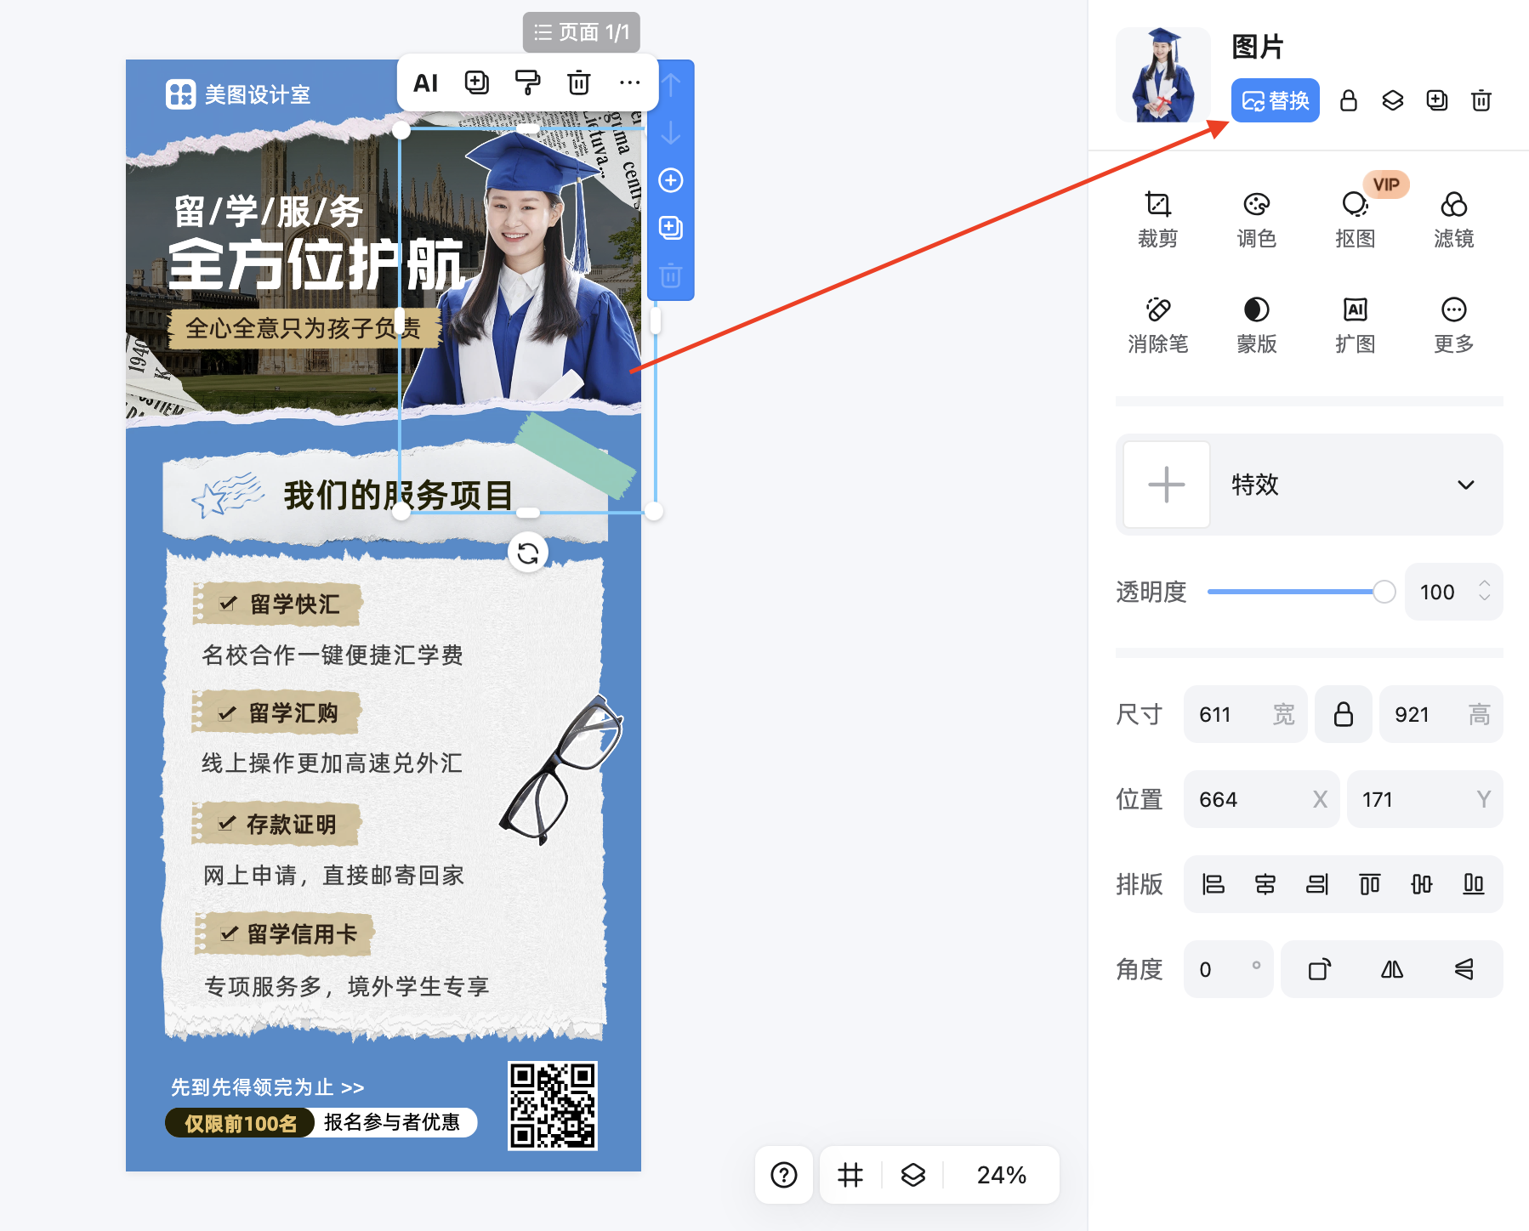Delete the selected image using the floating toolbar trash
Screen dimensions: 1529x1231
[x=579, y=82]
